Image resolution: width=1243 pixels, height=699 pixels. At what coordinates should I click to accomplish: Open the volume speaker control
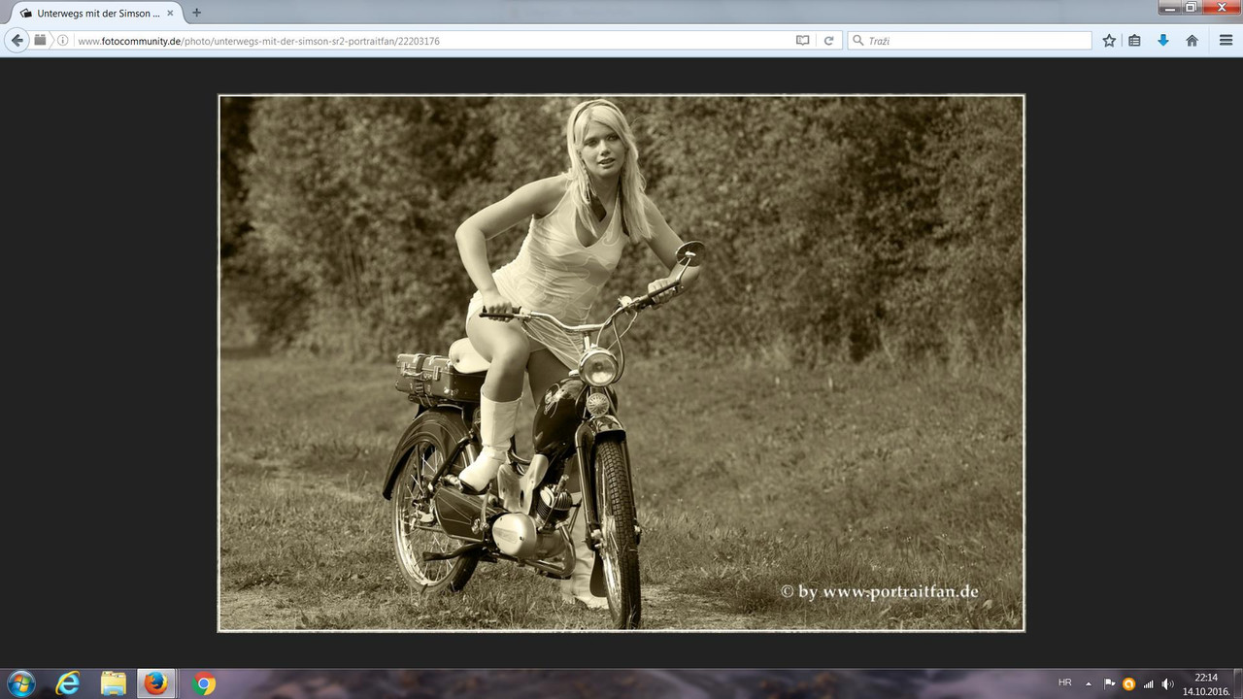[x=1167, y=683]
